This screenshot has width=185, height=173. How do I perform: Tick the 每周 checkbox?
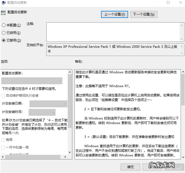click(3, 140)
